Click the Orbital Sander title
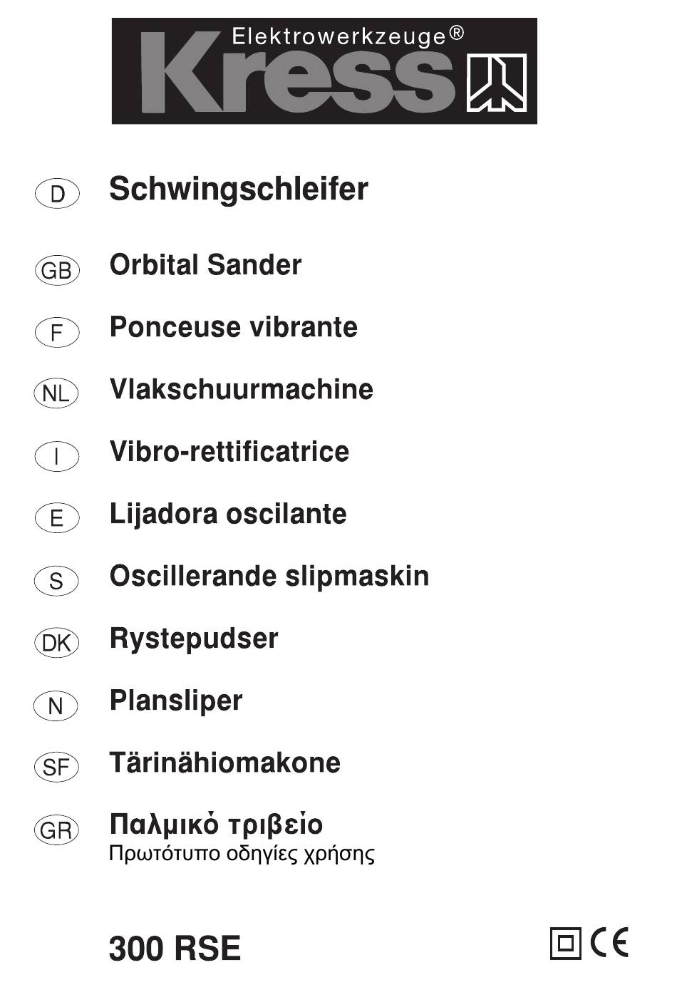The width and height of the screenshot is (677, 1007). tap(205, 265)
